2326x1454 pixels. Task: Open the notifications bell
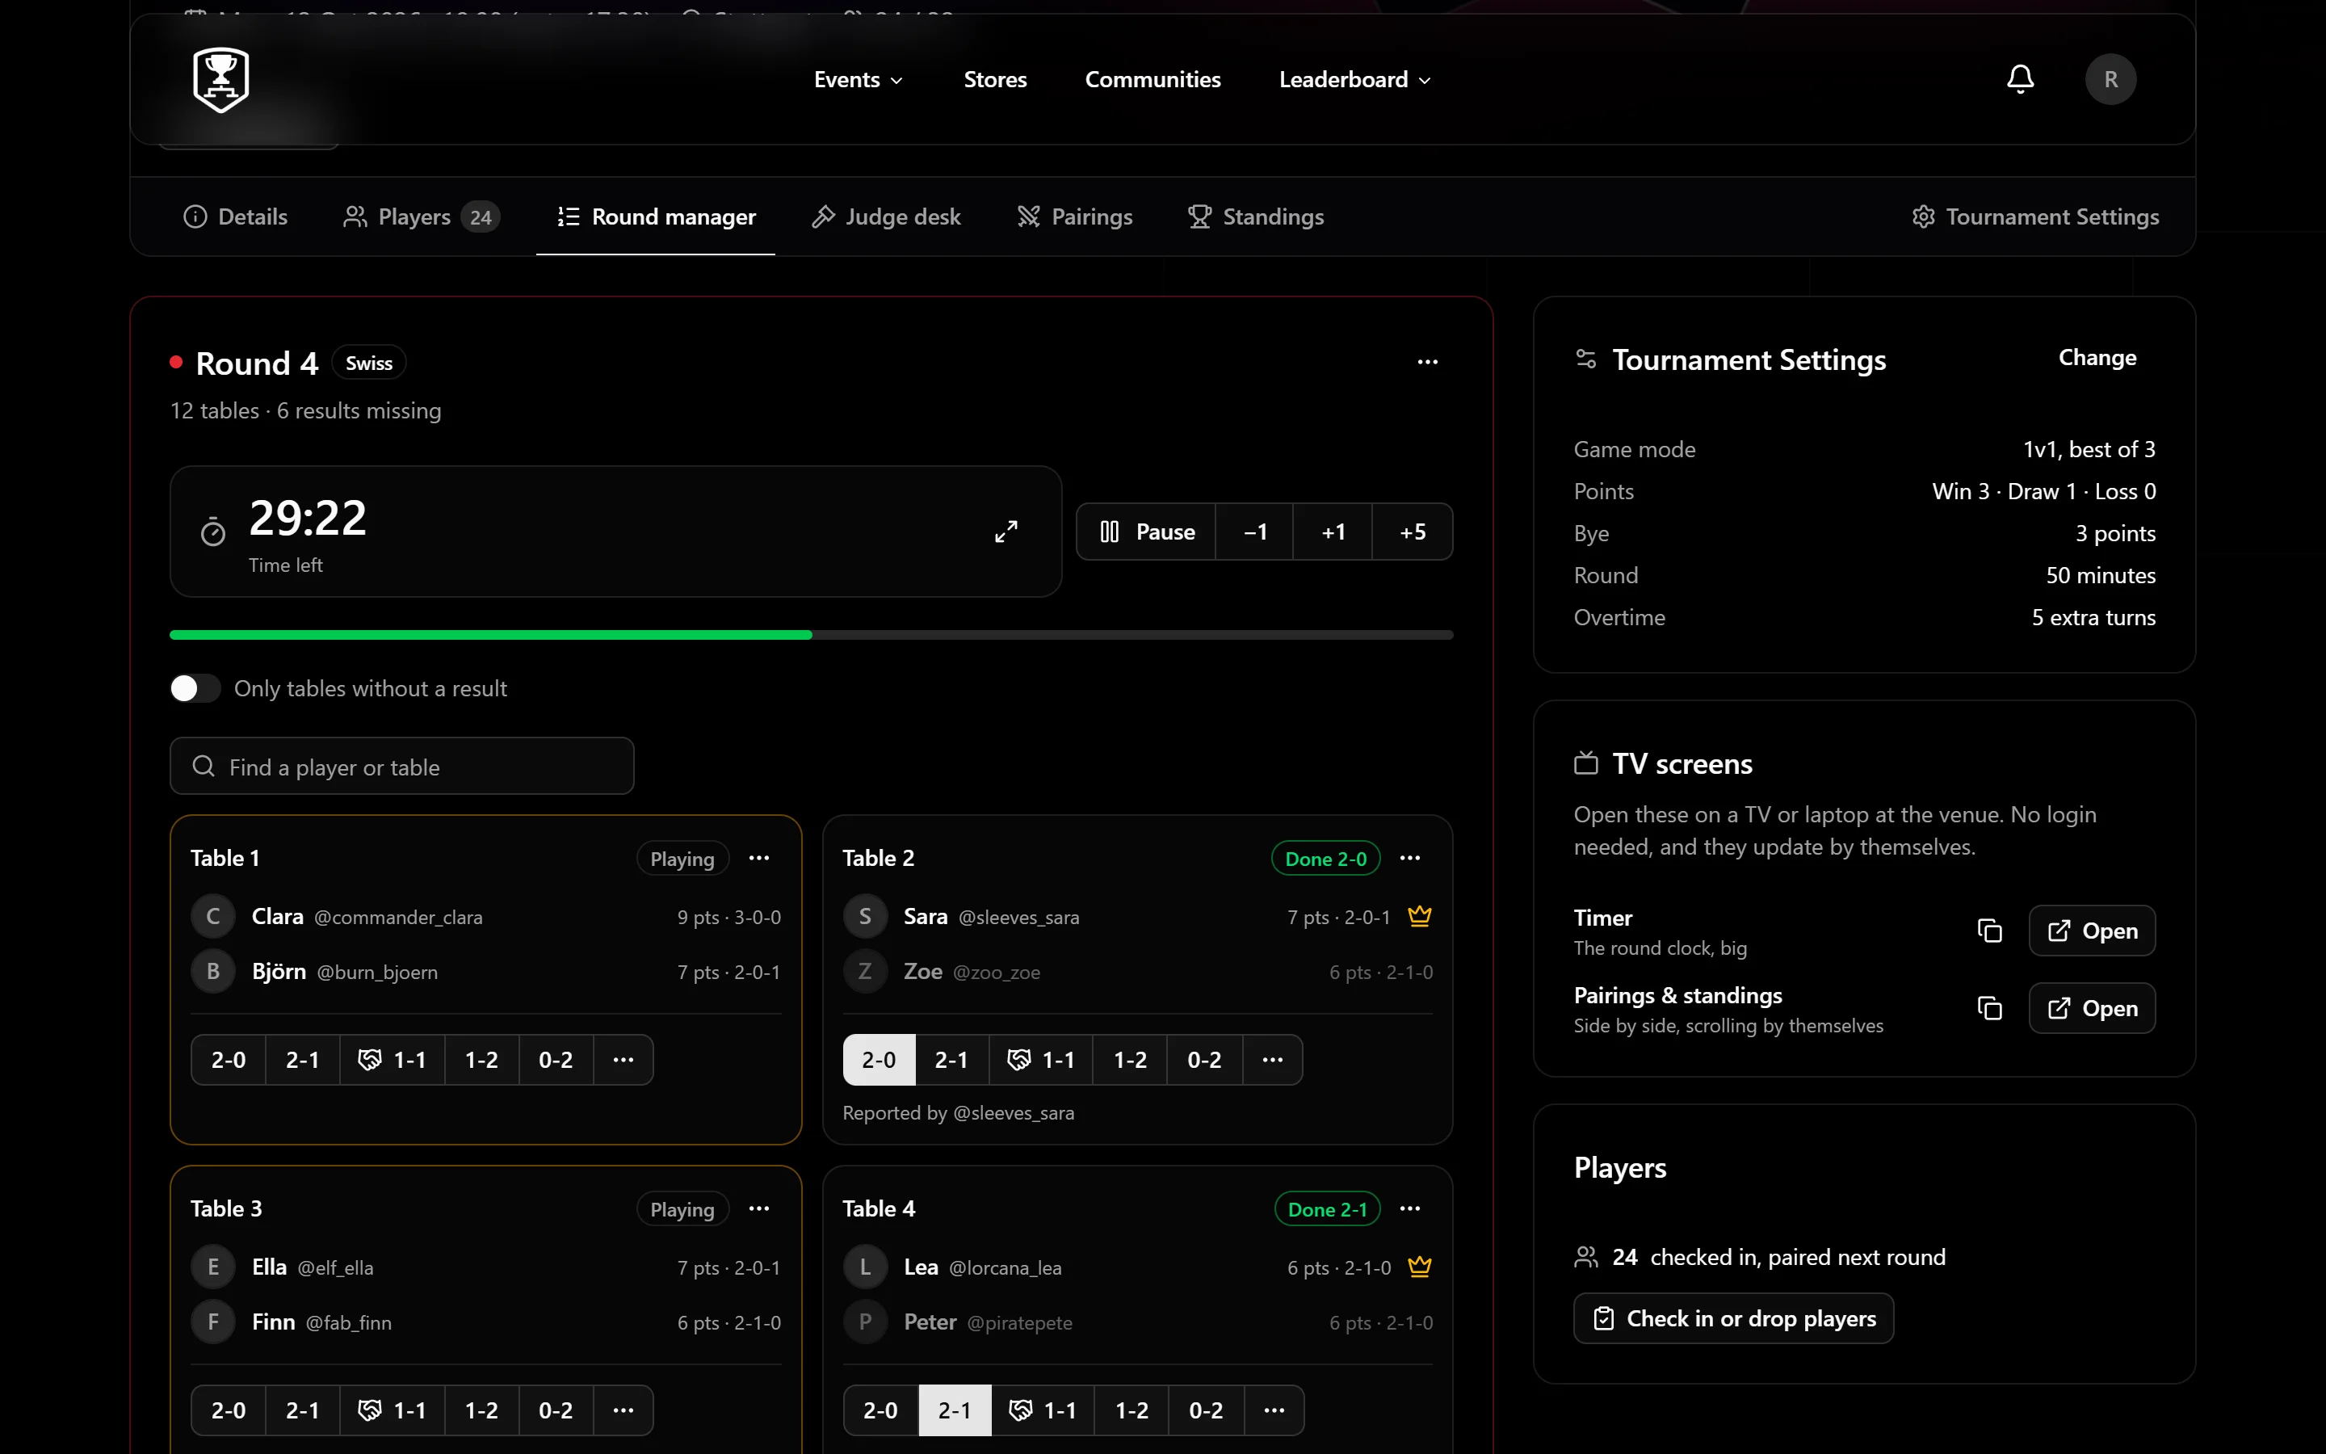[2021, 79]
